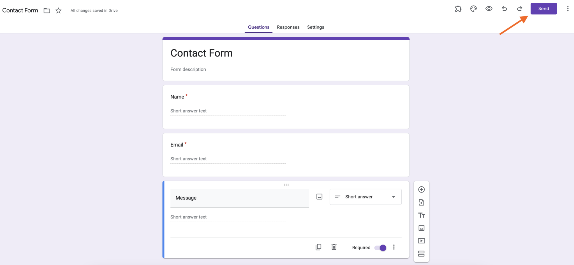Image resolution: width=574 pixels, height=265 pixels.
Task: Add a video to the form
Action: tap(422, 241)
